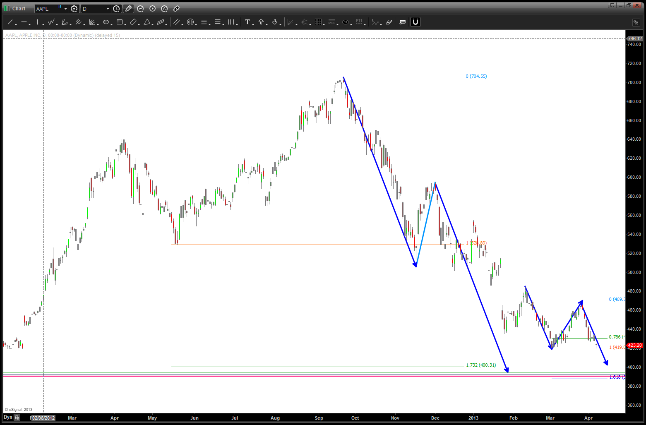Expand the horizontal line tool options arrow
Viewport: 646px width, 425px height.
[x=30, y=24]
